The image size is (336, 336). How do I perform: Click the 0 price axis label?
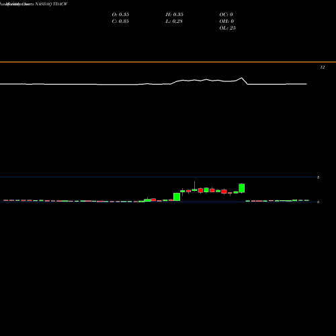pyautogui.click(x=318, y=202)
